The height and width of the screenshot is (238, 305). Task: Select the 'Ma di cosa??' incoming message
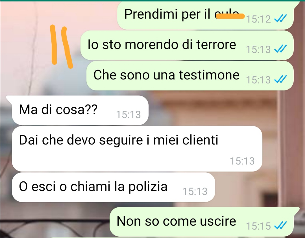(x=80, y=110)
